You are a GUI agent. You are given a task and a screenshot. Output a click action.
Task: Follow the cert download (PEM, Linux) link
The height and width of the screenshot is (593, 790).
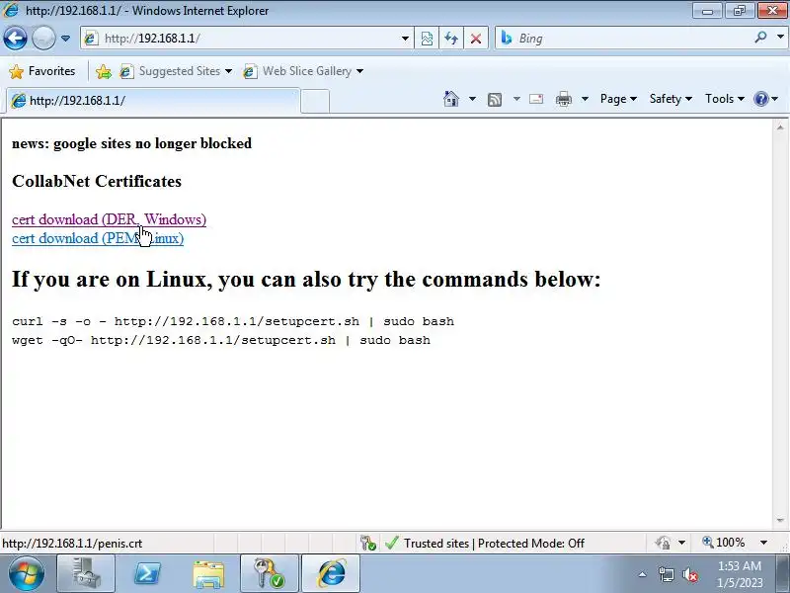[x=98, y=238]
